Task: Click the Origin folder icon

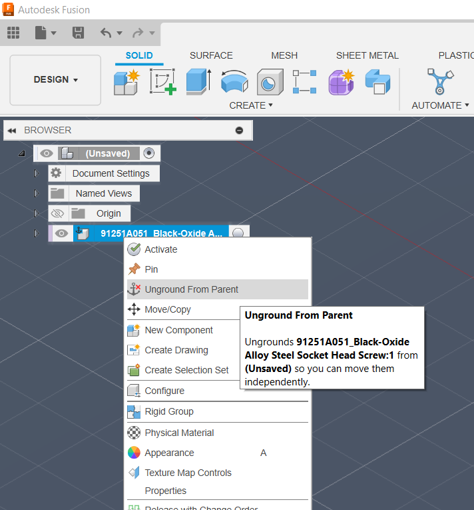Action: point(78,213)
